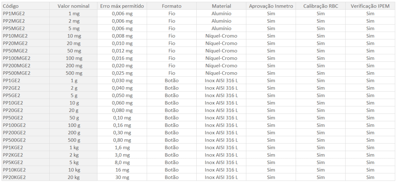This screenshot has width=398, height=183.
Task: Select the PP500MGE2 code cell
Action: pos(16,73)
